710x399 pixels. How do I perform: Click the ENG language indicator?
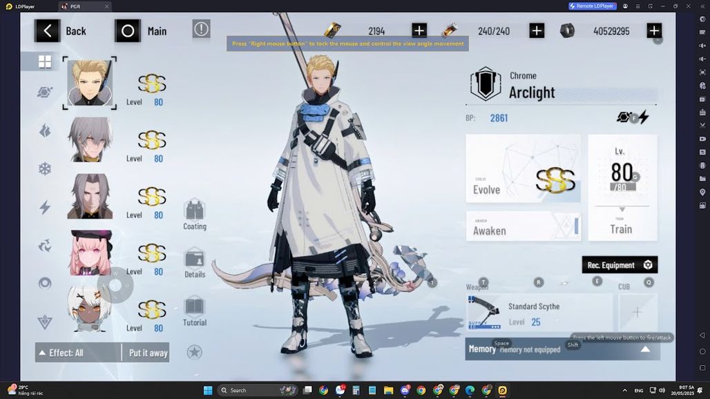(638, 391)
